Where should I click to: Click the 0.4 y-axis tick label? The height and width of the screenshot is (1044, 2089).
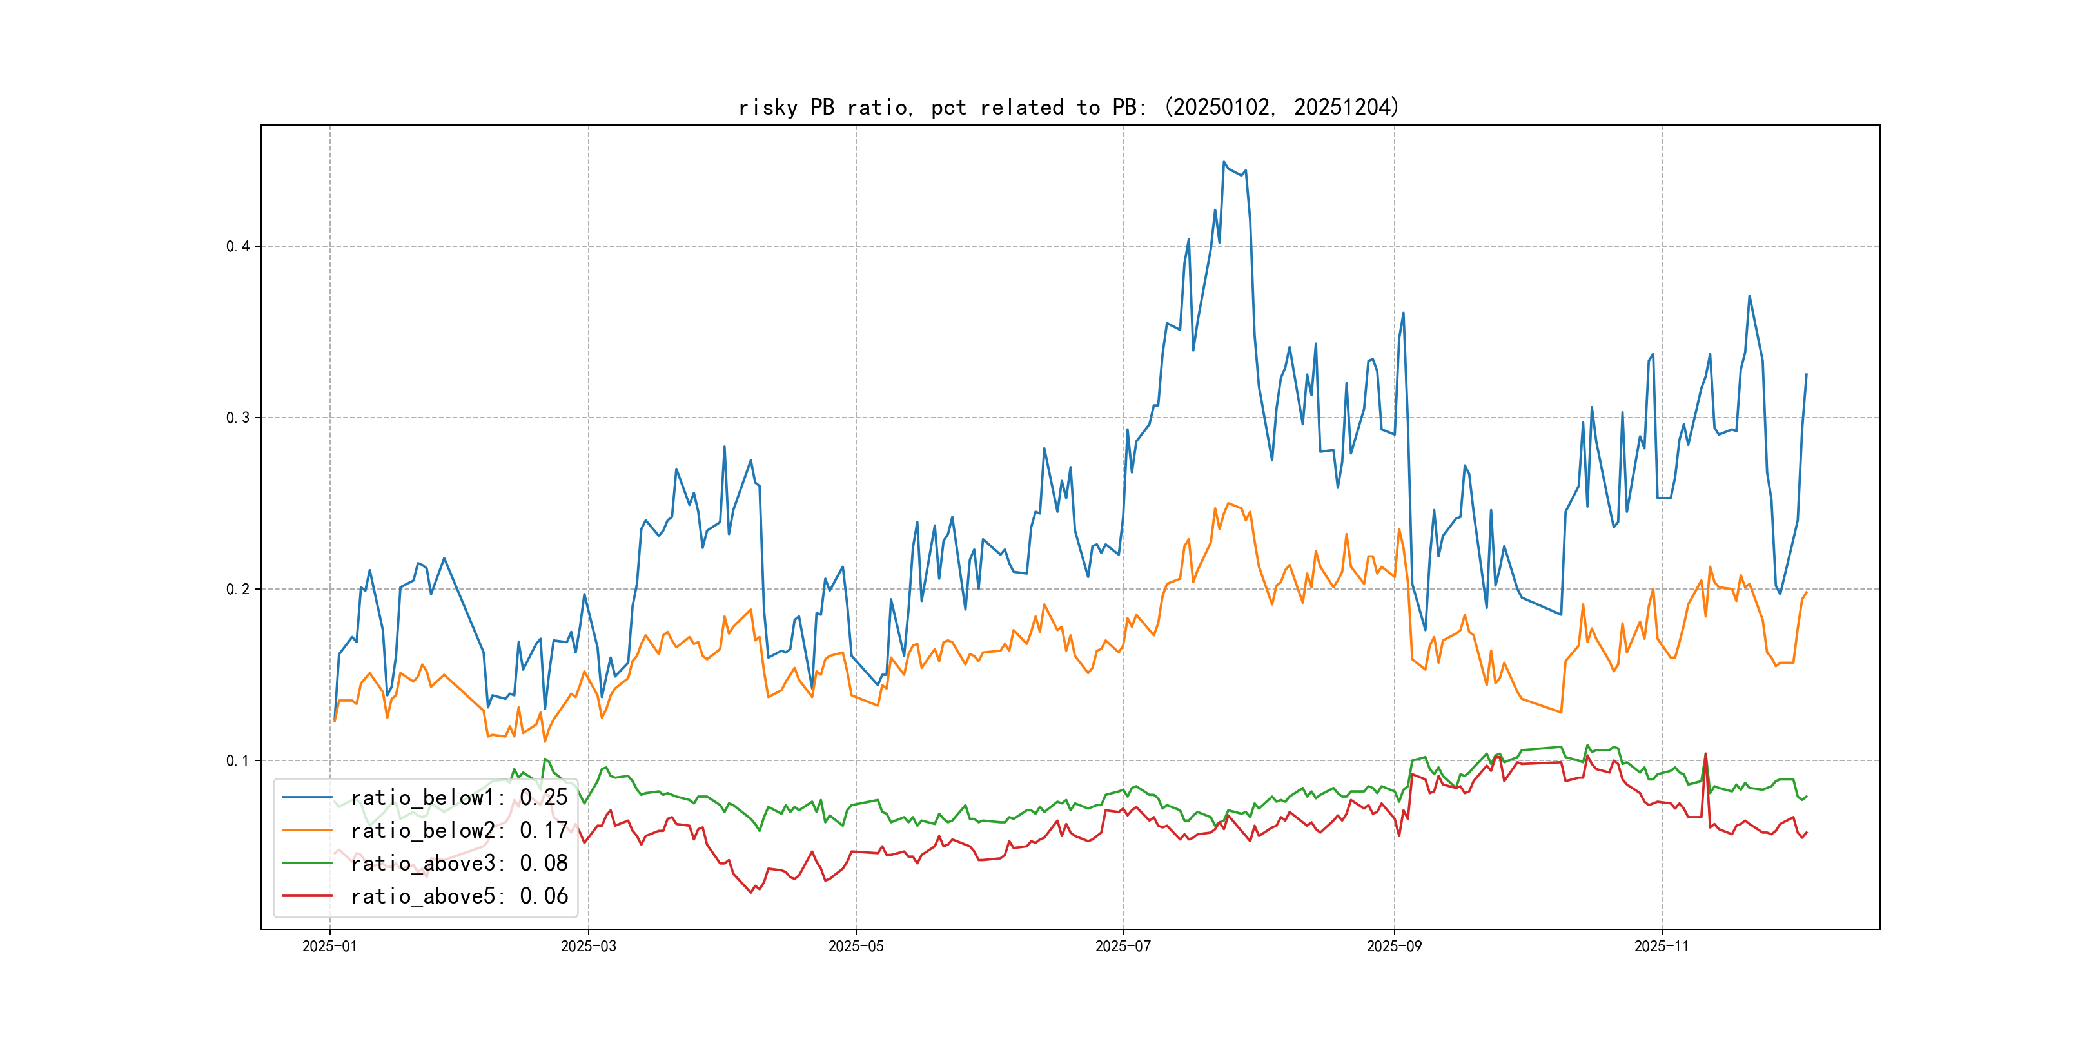tap(238, 246)
